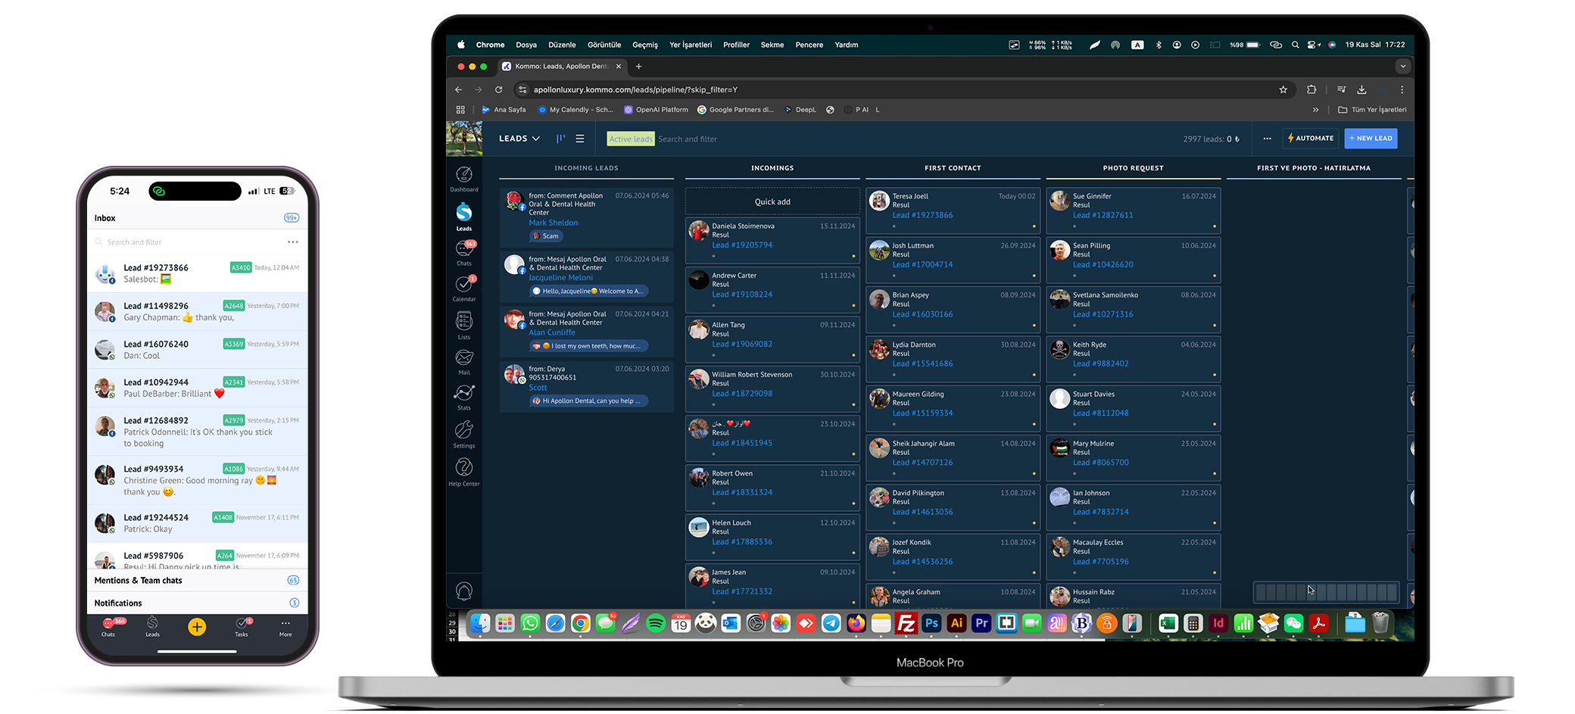Image resolution: width=1575 pixels, height=714 pixels.
Task: Open Lead #11498296 chat on phone
Action: coord(197,312)
